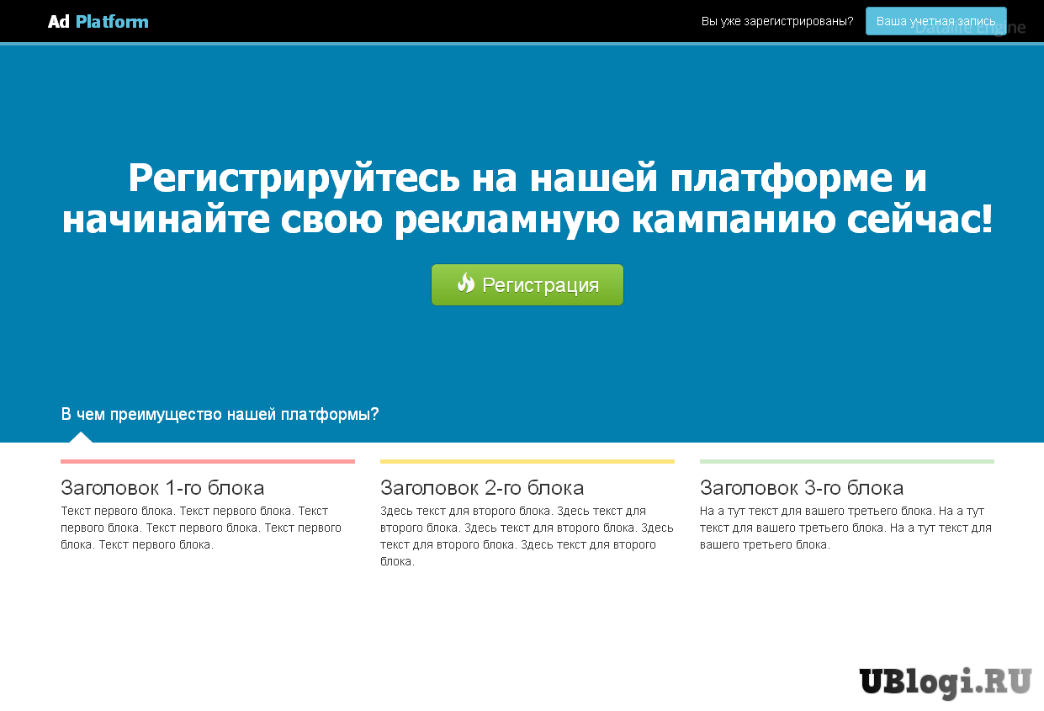Click the second block's paragraph 'Здесь текст для второго блока'

[x=527, y=536]
